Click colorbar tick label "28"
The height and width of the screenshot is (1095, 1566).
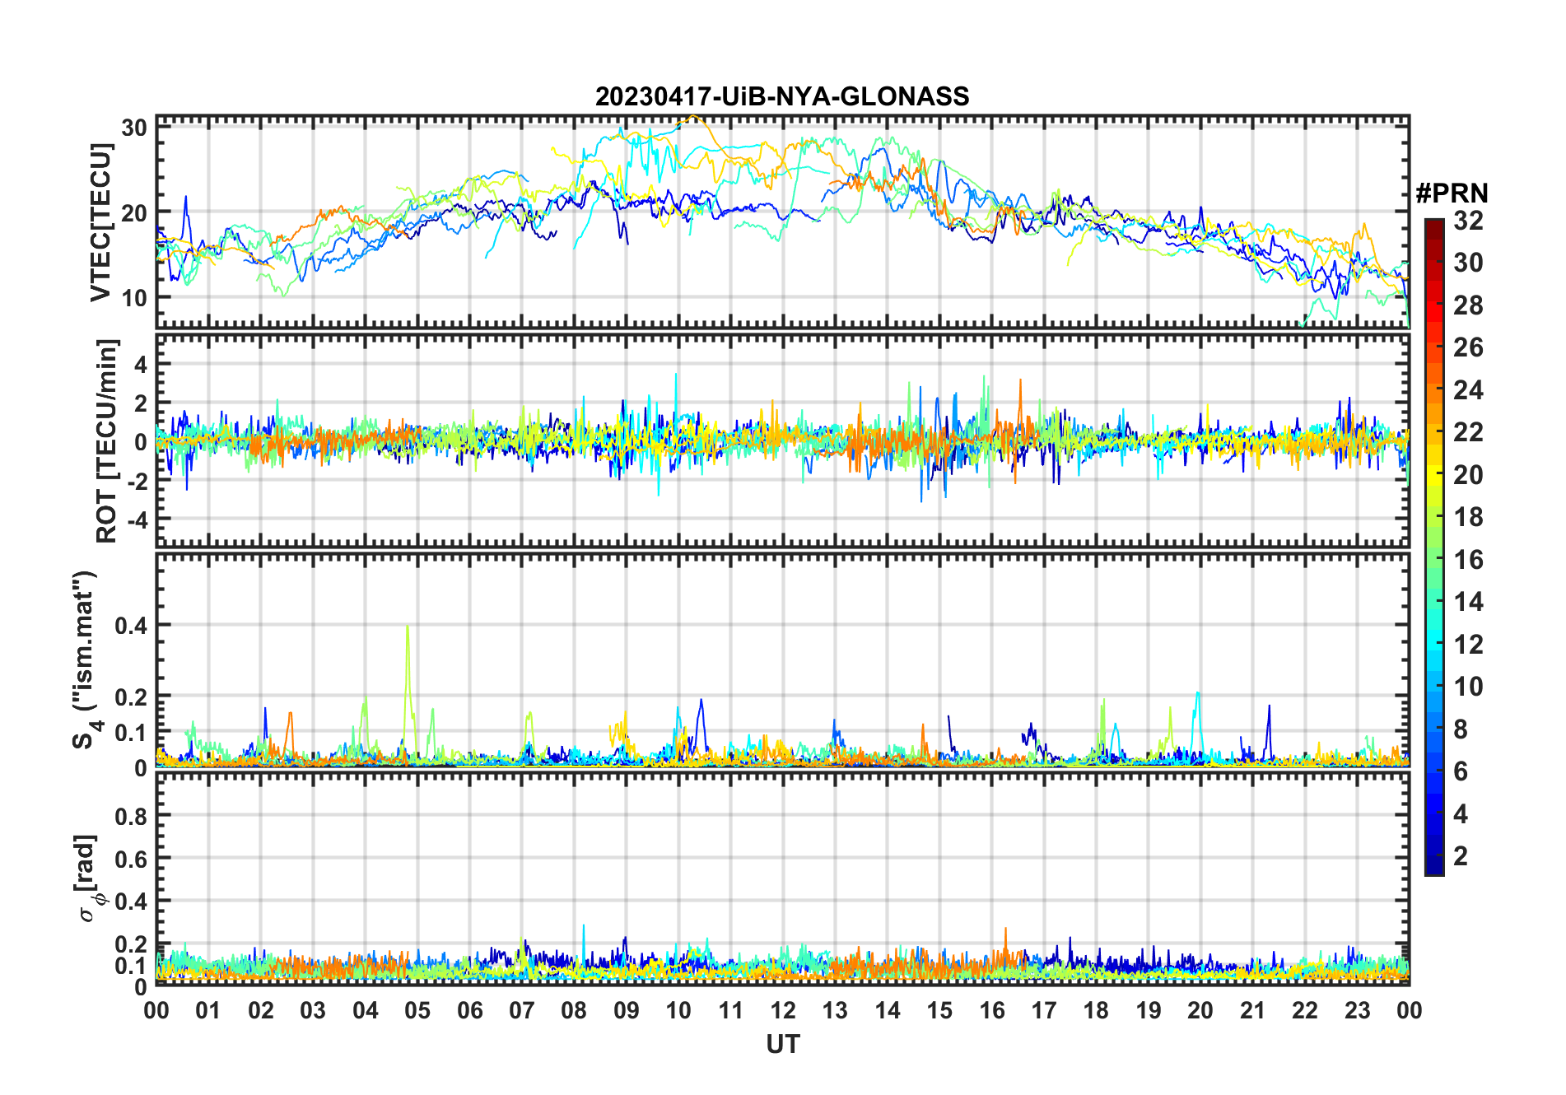click(x=1468, y=305)
